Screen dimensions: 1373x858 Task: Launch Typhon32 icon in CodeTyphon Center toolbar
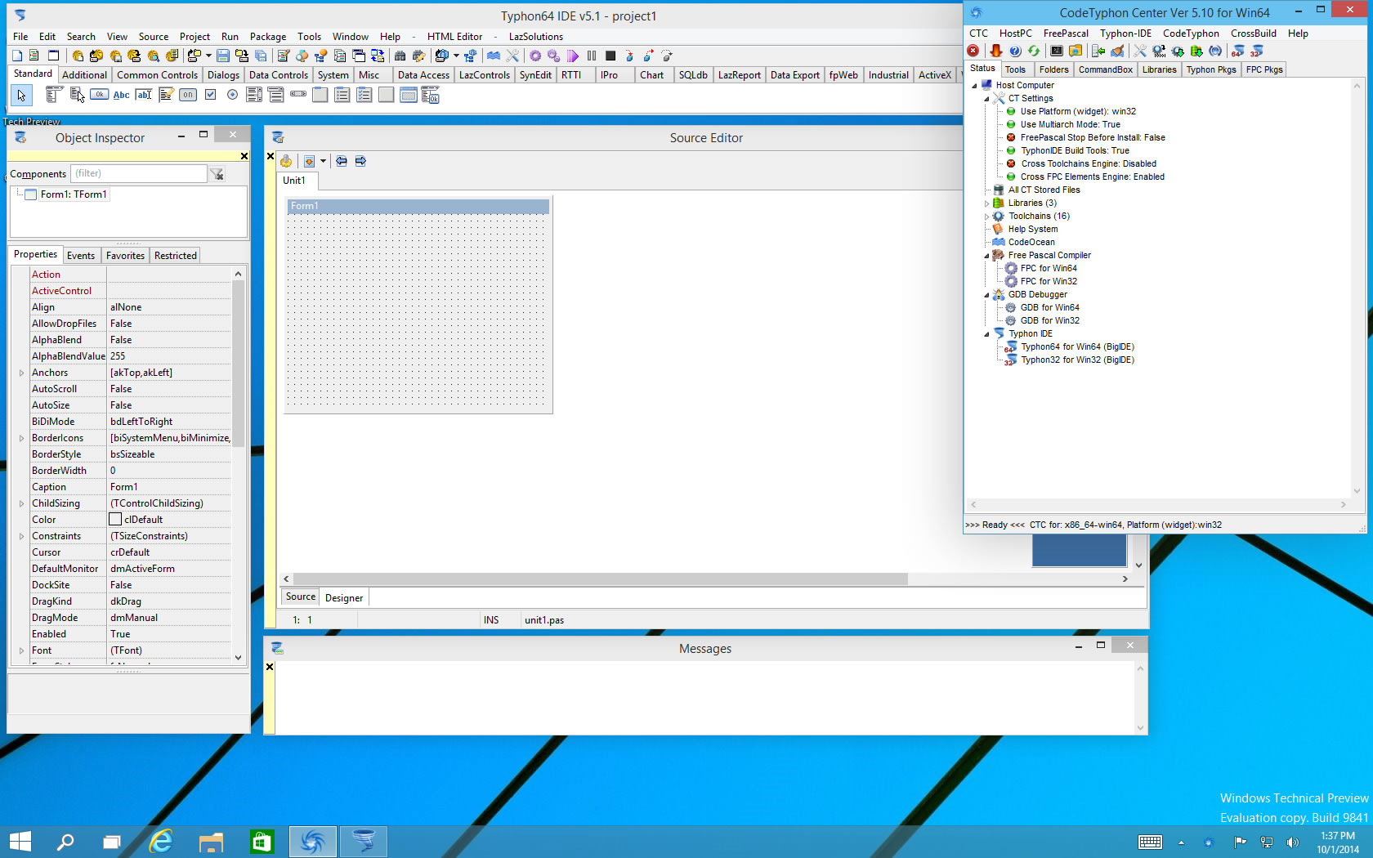point(1257,51)
